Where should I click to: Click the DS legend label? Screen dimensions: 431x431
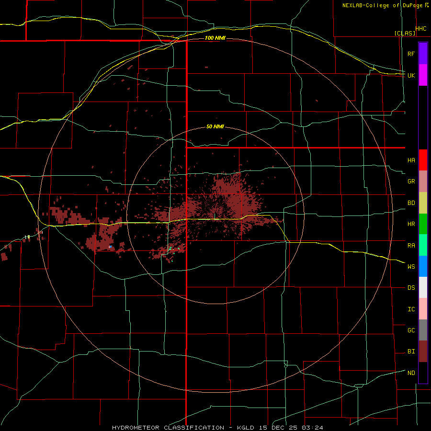pyautogui.click(x=411, y=287)
